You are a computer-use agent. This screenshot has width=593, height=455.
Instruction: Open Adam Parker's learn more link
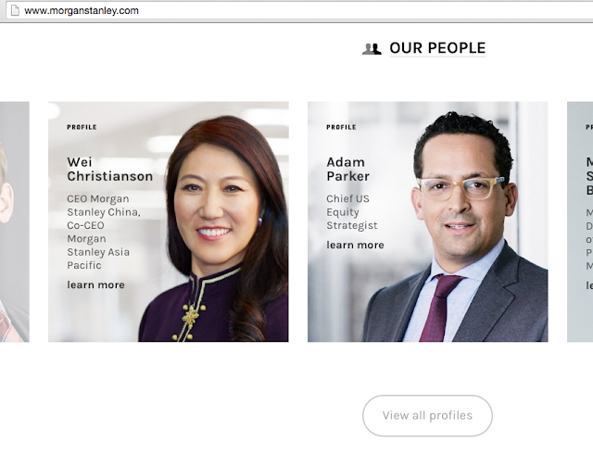click(x=355, y=245)
